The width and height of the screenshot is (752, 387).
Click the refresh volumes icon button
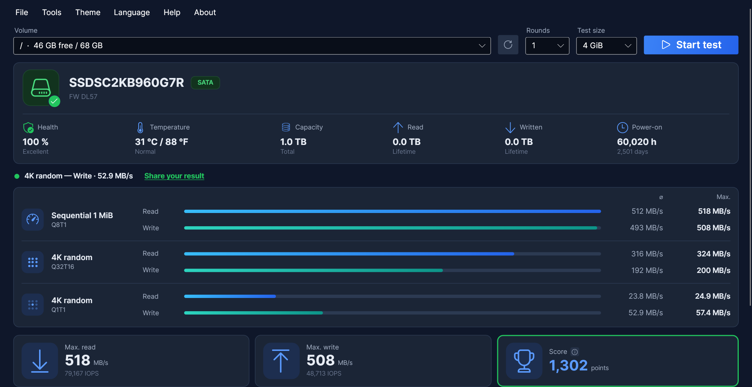pyautogui.click(x=508, y=45)
